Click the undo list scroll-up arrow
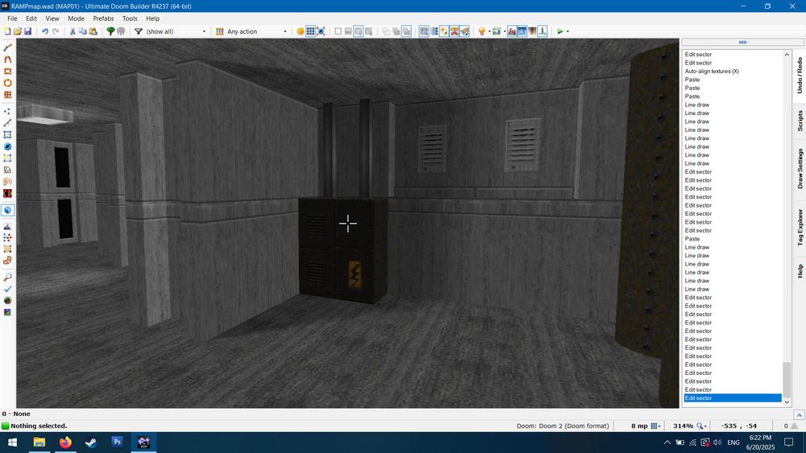This screenshot has height=453, width=806. coord(787,55)
